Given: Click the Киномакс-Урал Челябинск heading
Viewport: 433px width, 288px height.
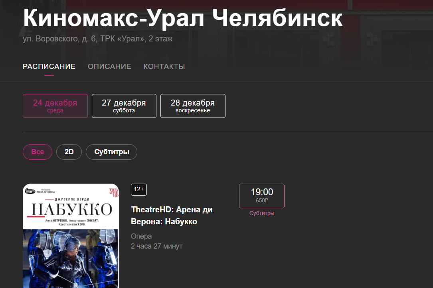Looking at the screenshot, I should coord(183,18).
